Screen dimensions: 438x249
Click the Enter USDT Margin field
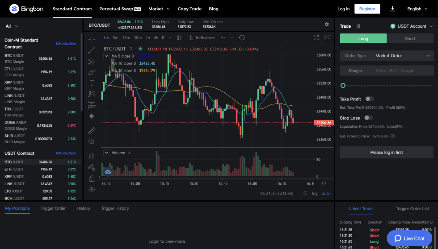(x=402, y=71)
